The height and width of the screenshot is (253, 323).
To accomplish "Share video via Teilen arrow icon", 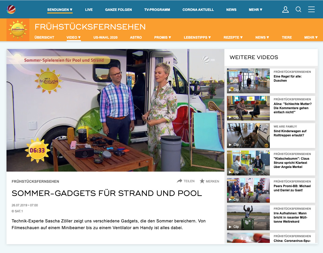I will coord(180,181).
